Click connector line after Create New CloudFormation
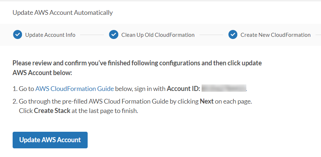This screenshot has width=321, height=157. coord(318,35)
